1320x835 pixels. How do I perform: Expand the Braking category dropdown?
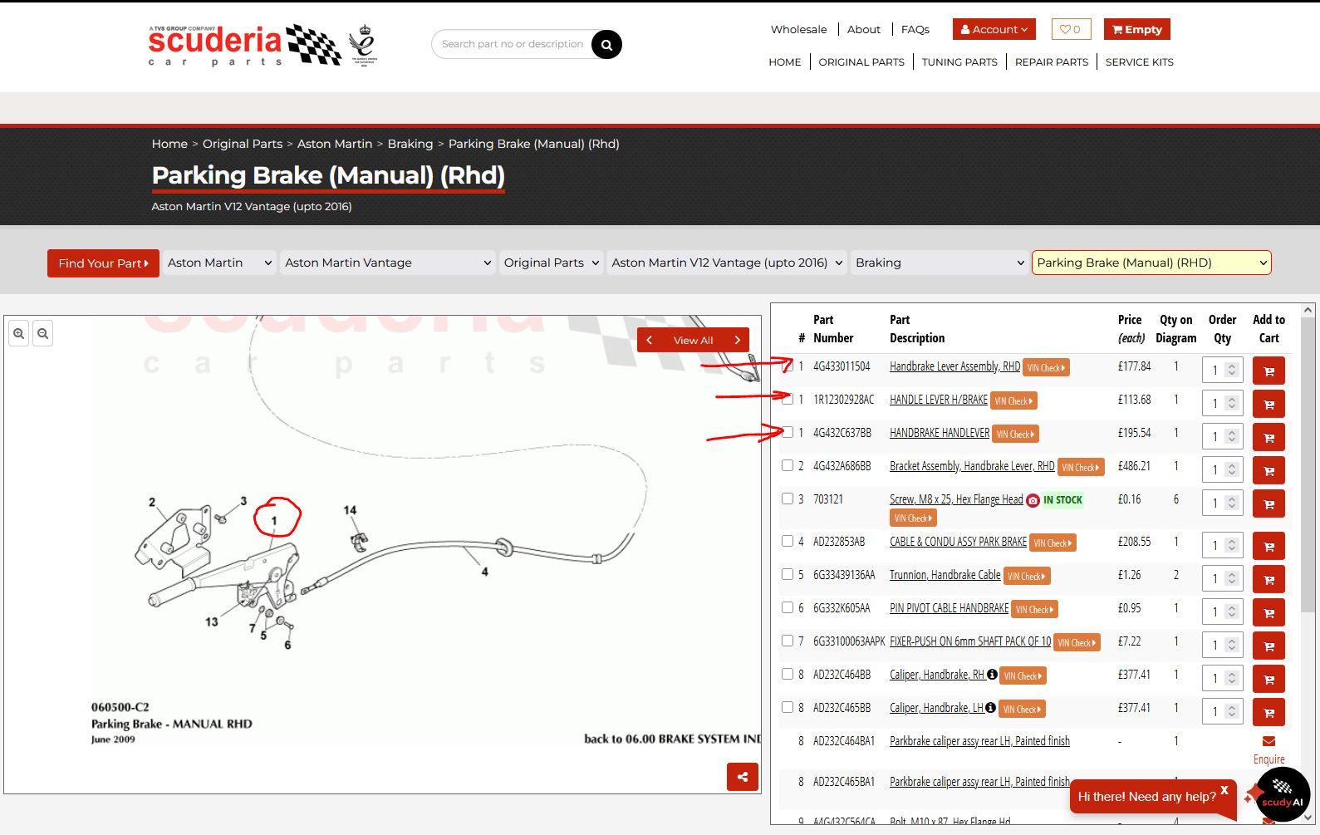(x=939, y=263)
